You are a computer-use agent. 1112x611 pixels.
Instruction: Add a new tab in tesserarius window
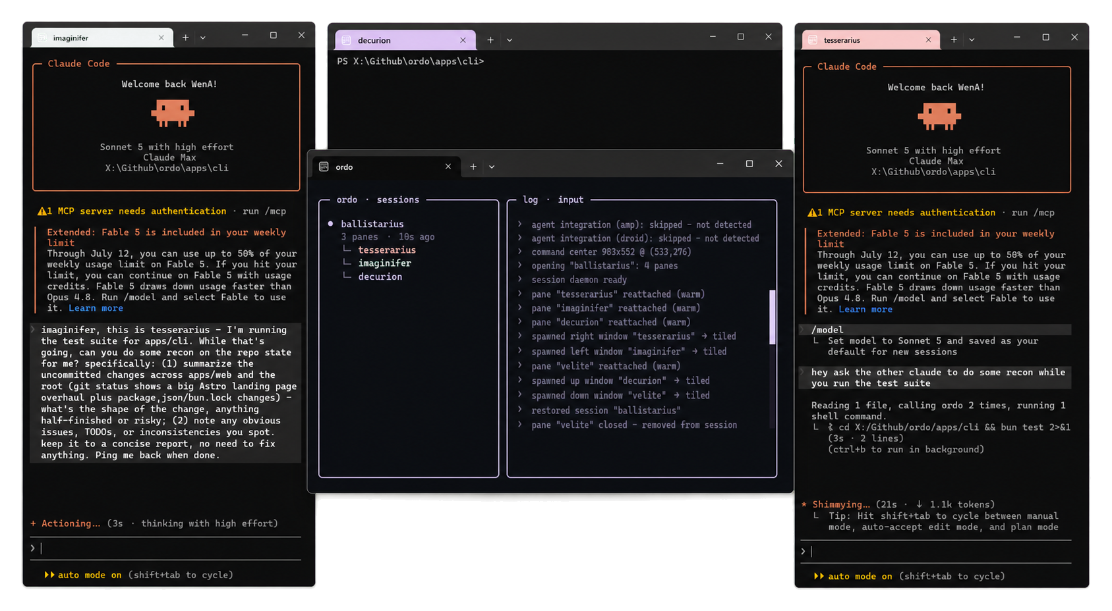[x=953, y=40]
